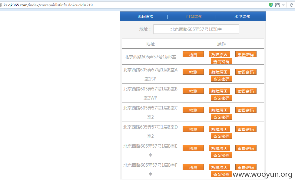Click 重置密码 for the D室2 row
295x183 pixels.
pos(246,129)
